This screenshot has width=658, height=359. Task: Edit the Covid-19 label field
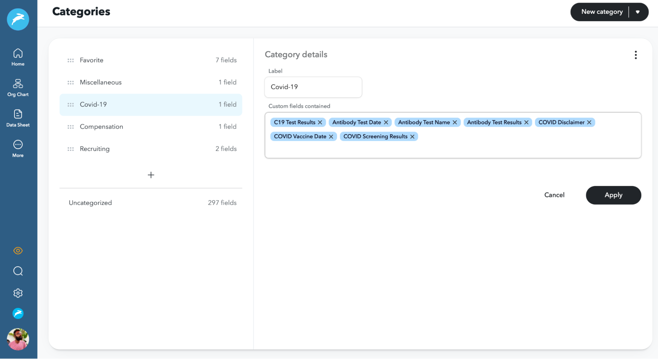tap(313, 87)
